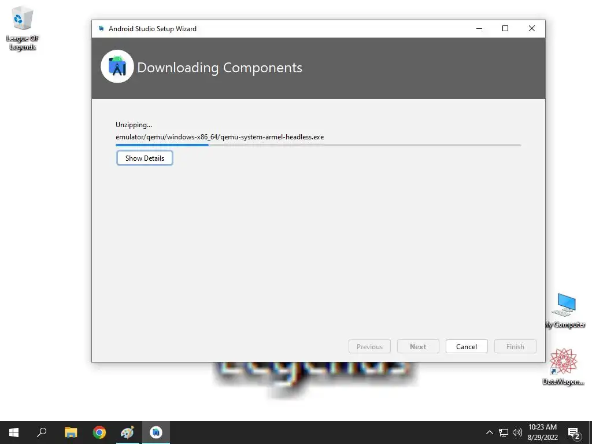
Task: Click the Android Studio logo in header
Action: [117, 66]
